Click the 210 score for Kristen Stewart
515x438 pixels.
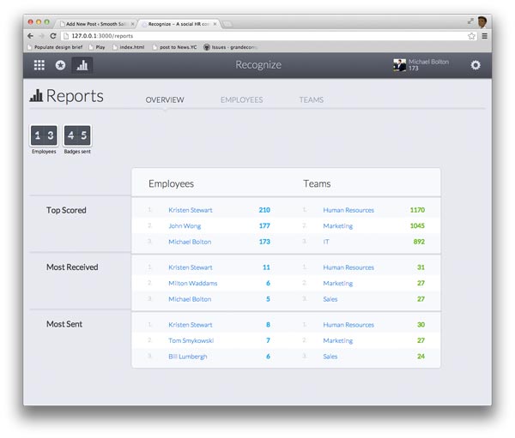pyautogui.click(x=264, y=210)
